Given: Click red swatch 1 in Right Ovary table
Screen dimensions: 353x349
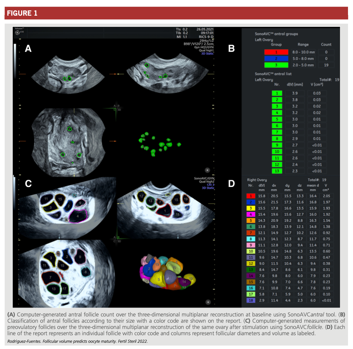Looking at the screenshot, I should (x=251, y=196).
